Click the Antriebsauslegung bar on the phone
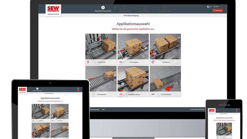The height and width of the screenshot is (139, 247). click(x=224, y=114)
